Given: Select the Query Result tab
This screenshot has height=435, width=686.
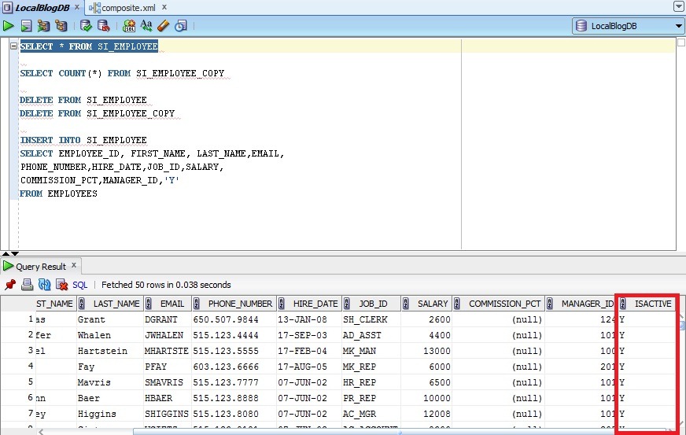Looking at the screenshot, I should point(41,267).
